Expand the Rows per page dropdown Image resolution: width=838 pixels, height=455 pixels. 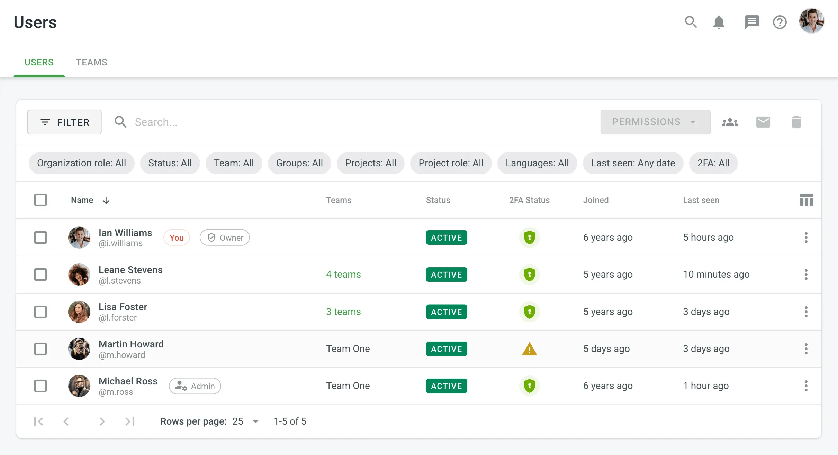(x=245, y=421)
